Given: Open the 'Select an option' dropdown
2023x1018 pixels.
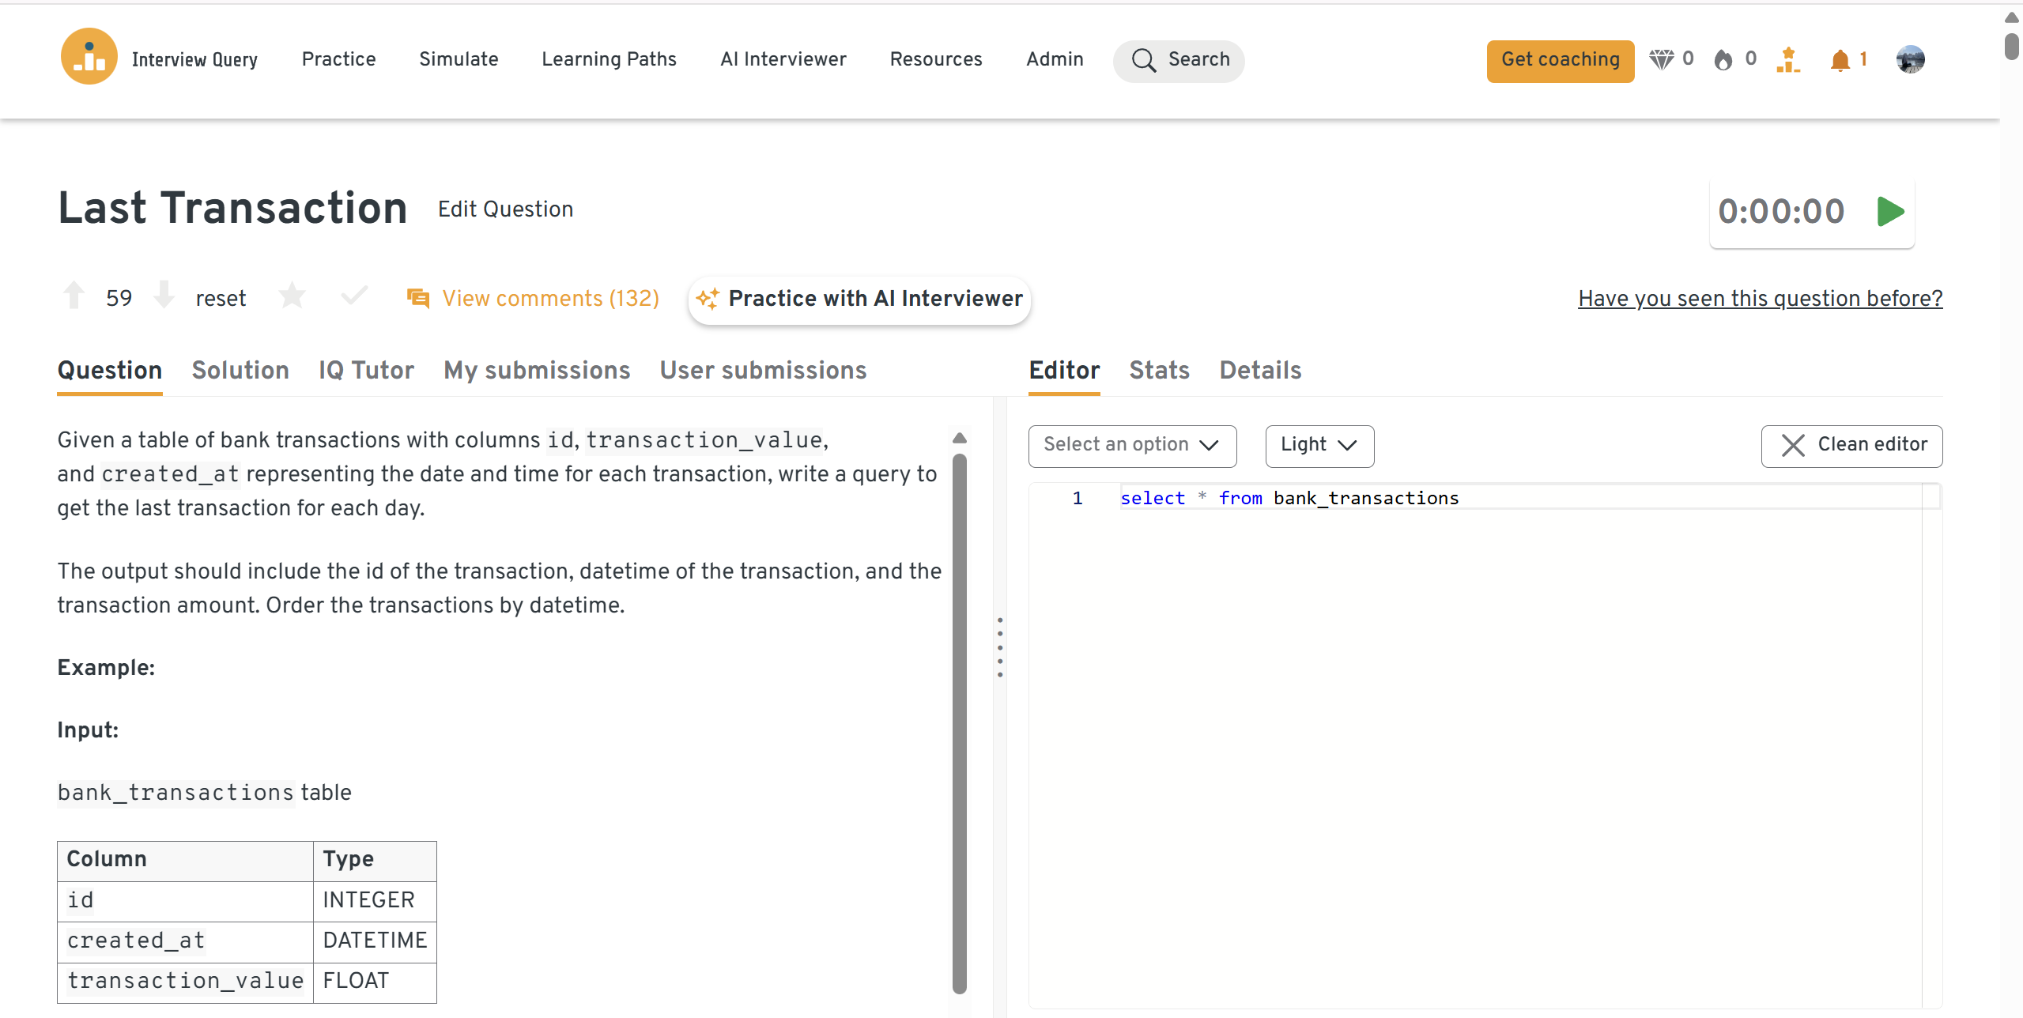Looking at the screenshot, I should pyautogui.click(x=1131, y=446).
